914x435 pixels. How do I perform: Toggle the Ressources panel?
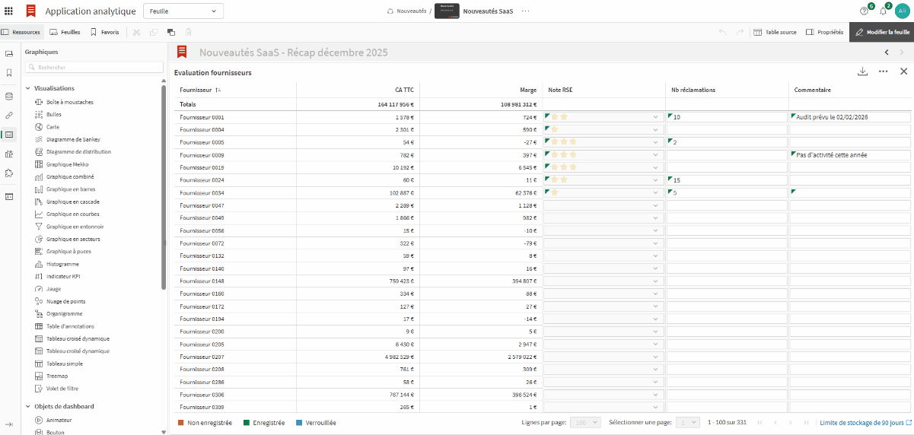[x=21, y=33]
